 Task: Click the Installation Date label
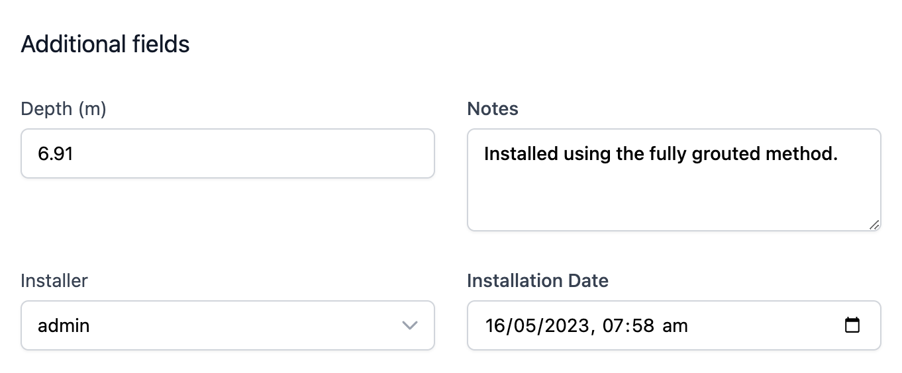point(538,280)
